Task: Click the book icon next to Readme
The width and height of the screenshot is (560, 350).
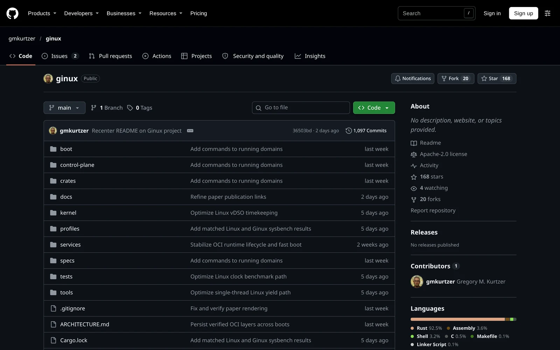Action: pos(414,143)
